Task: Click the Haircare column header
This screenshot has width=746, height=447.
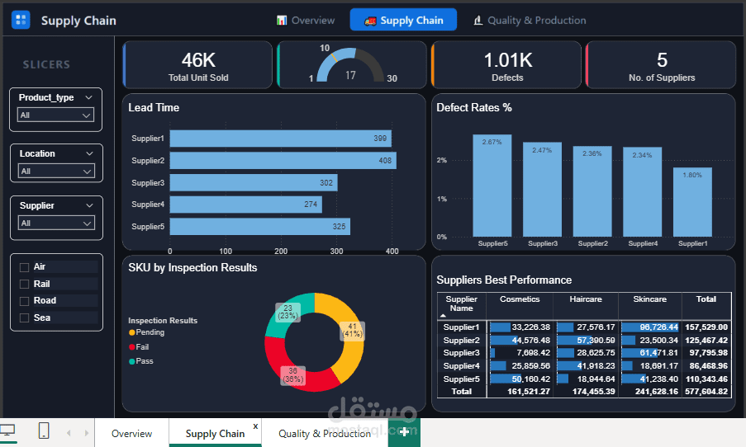Action: tap(586, 299)
